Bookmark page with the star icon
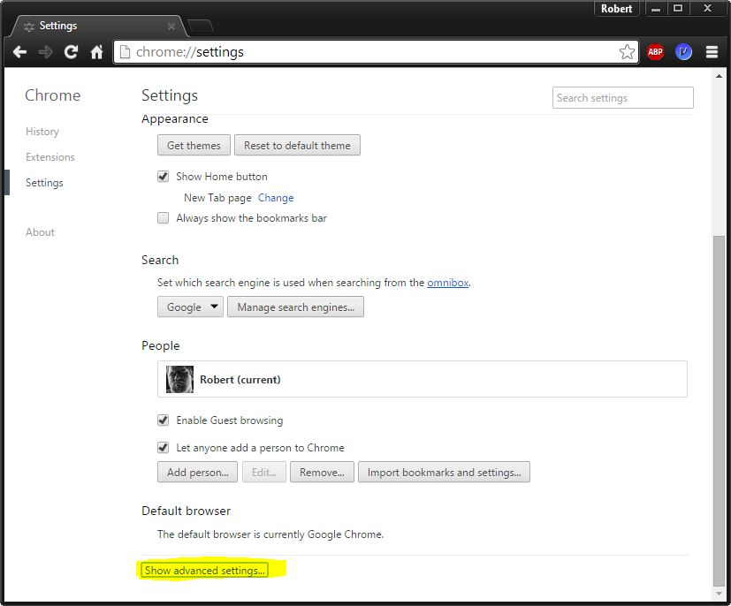The image size is (731, 606). point(627,52)
